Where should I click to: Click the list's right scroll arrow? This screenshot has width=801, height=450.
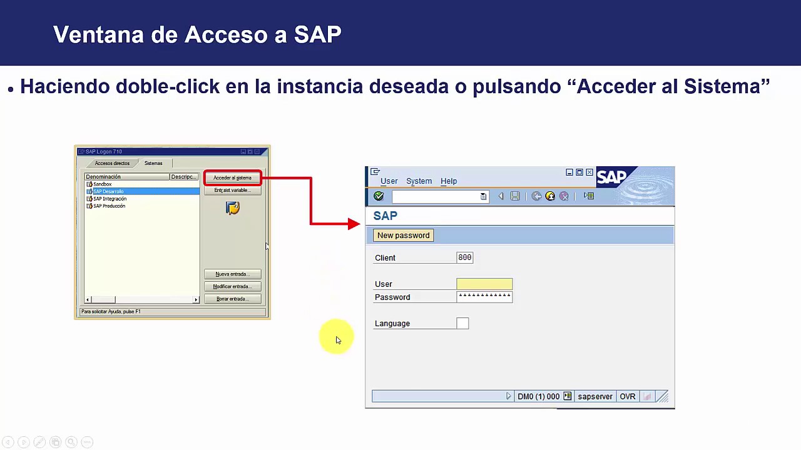pos(196,300)
